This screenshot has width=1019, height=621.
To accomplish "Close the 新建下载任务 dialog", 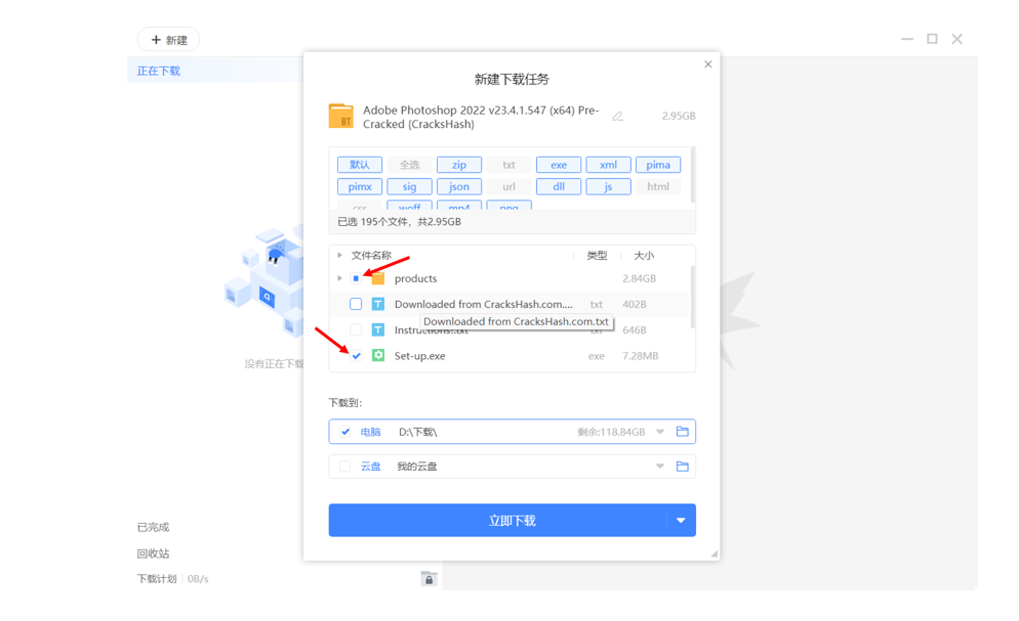I will pos(708,64).
